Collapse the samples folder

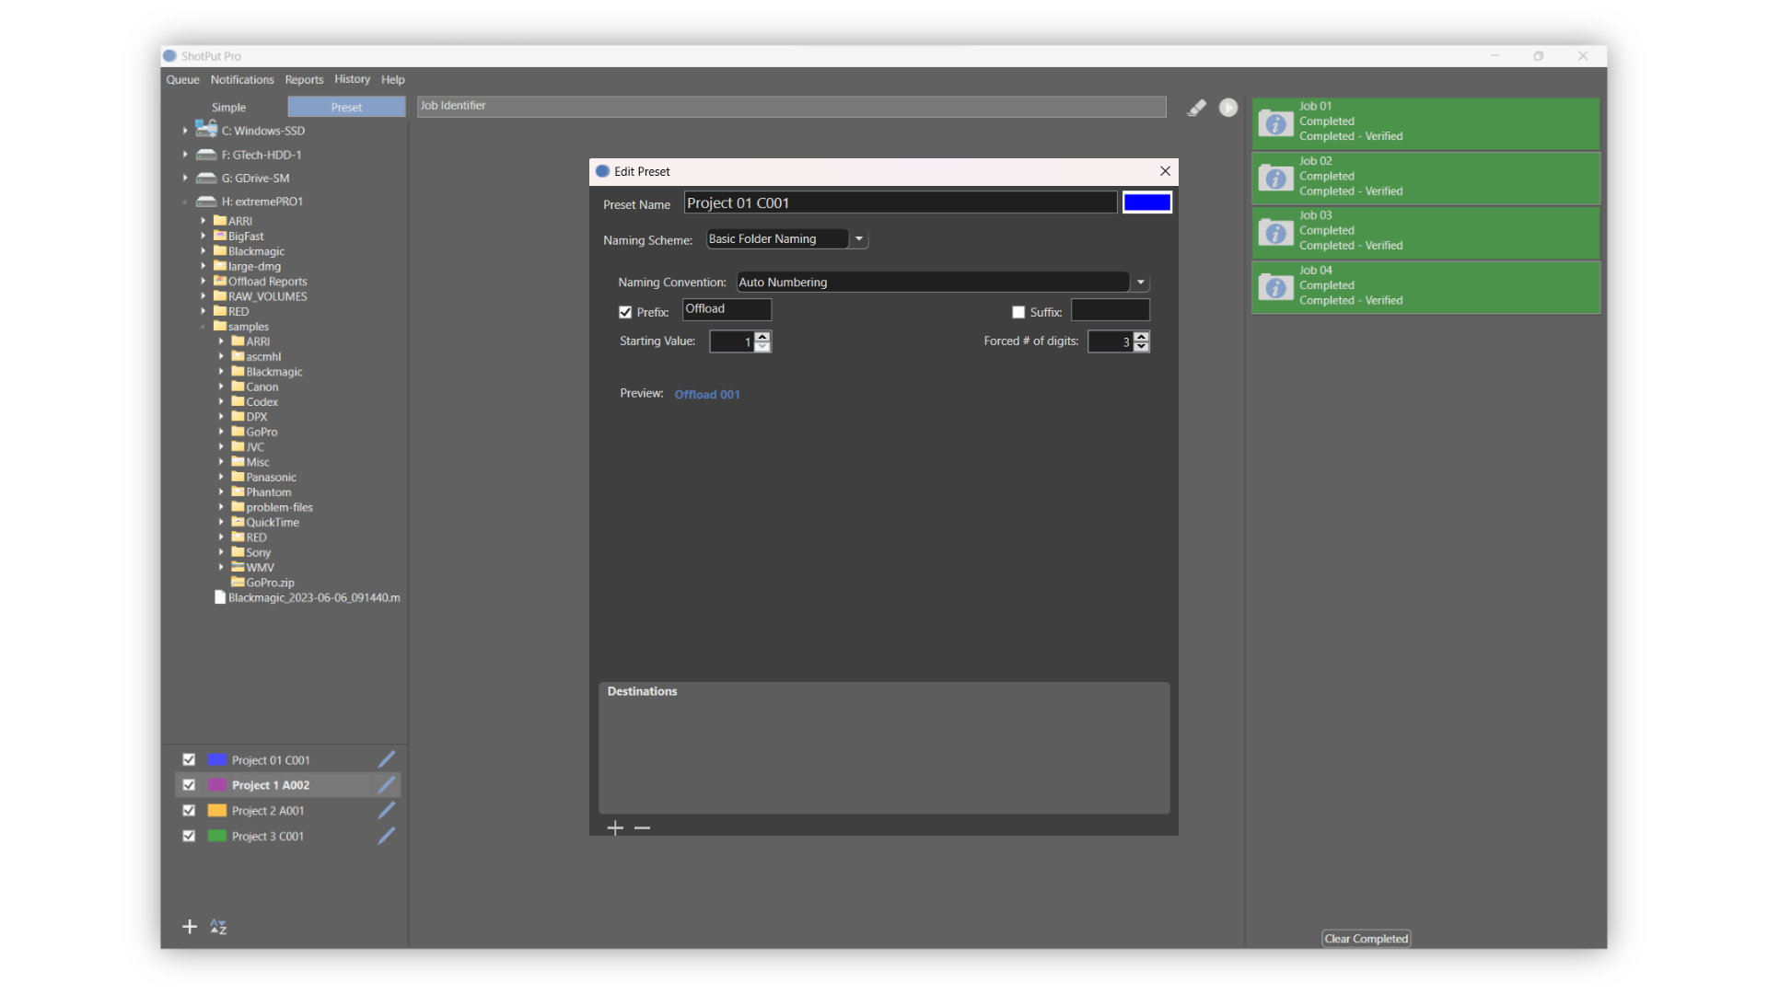[203, 327]
